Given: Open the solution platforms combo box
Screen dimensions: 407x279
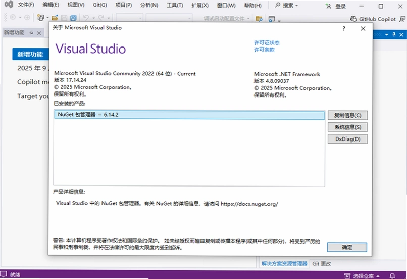Looking at the screenshot, I should point(169,18).
